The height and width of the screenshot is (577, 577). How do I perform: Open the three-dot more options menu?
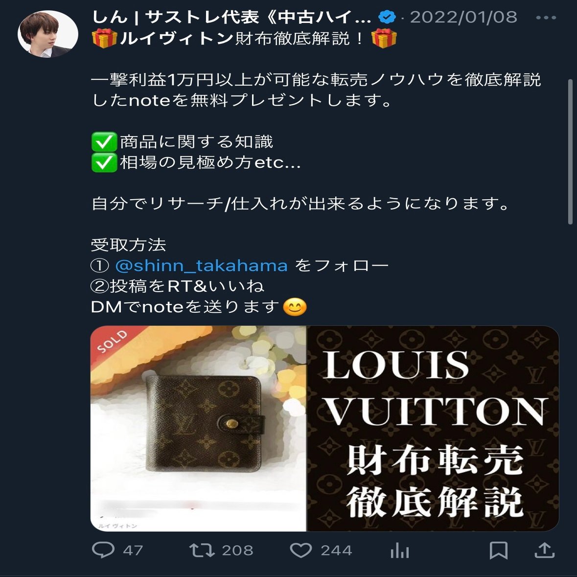tap(546, 17)
